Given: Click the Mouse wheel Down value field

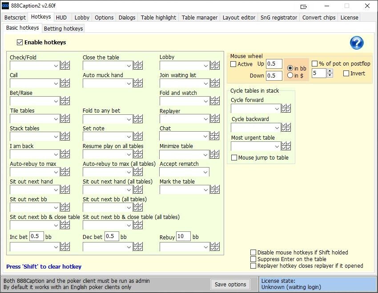Looking at the screenshot, I should pos(274,76).
